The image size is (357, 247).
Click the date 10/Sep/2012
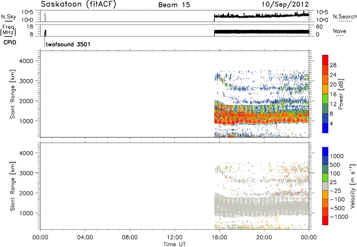pos(285,4)
